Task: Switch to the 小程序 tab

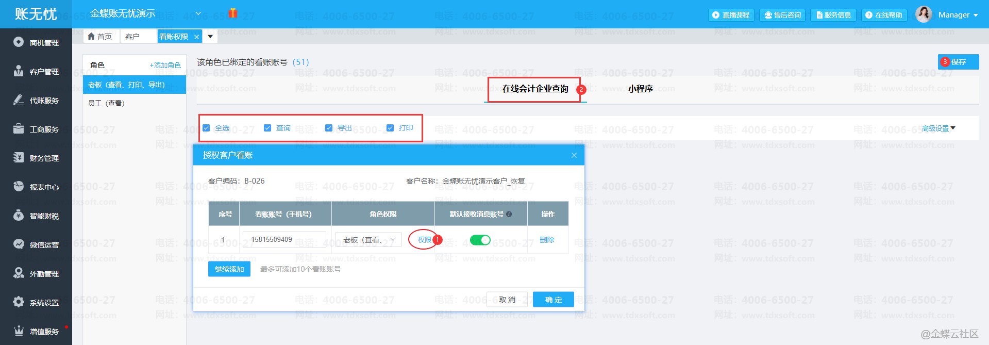Action: click(x=640, y=89)
